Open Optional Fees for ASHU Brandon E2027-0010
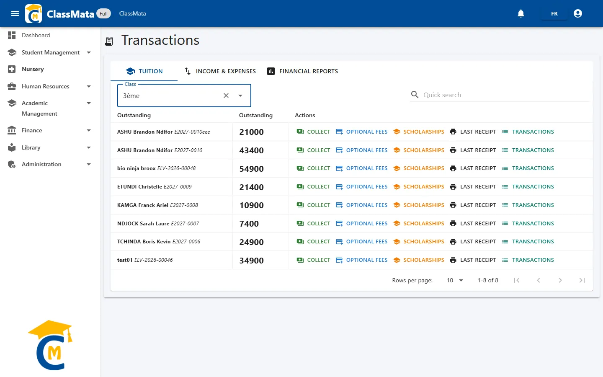603x377 pixels. click(362, 150)
